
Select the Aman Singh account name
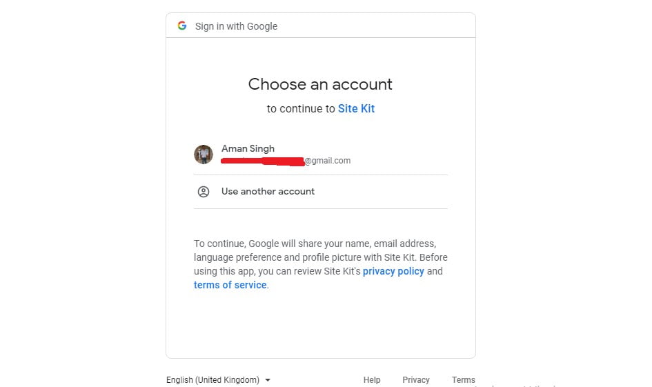[248, 148]
